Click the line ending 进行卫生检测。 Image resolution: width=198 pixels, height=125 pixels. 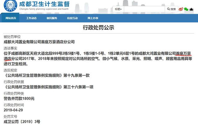[x=16, y=64]
